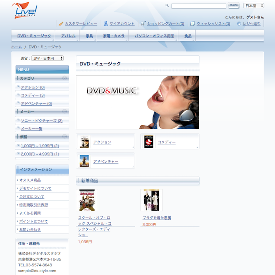Click the search text input field
The width and height of the screenshot is (275, 275).
tap(199, 6)
